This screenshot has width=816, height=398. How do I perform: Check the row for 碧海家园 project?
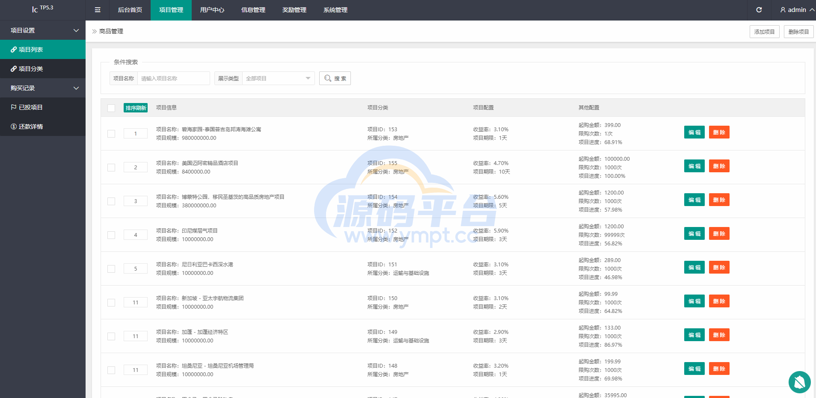tap(111, 133)
